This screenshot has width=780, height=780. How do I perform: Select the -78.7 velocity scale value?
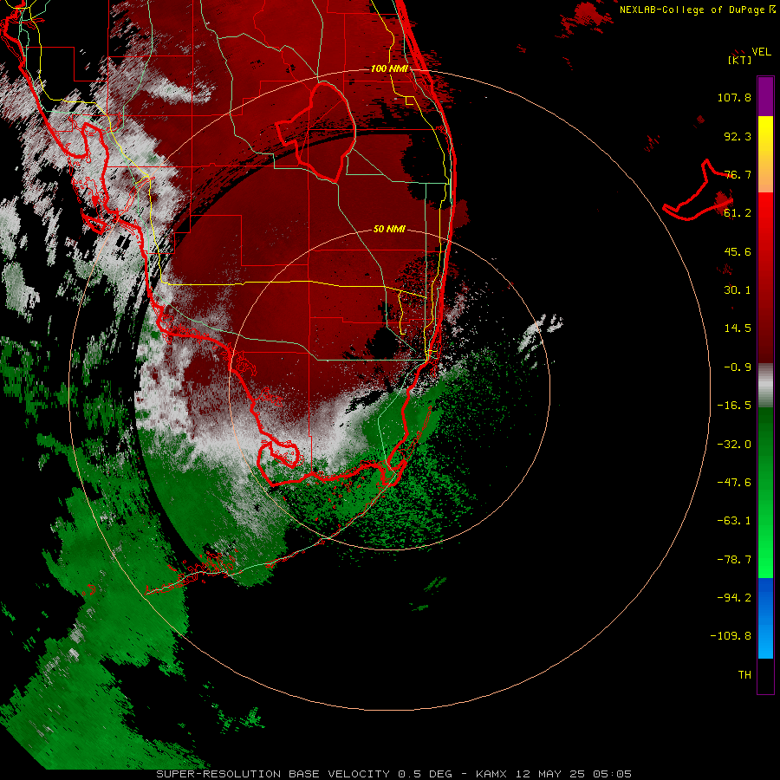(734, 560)
